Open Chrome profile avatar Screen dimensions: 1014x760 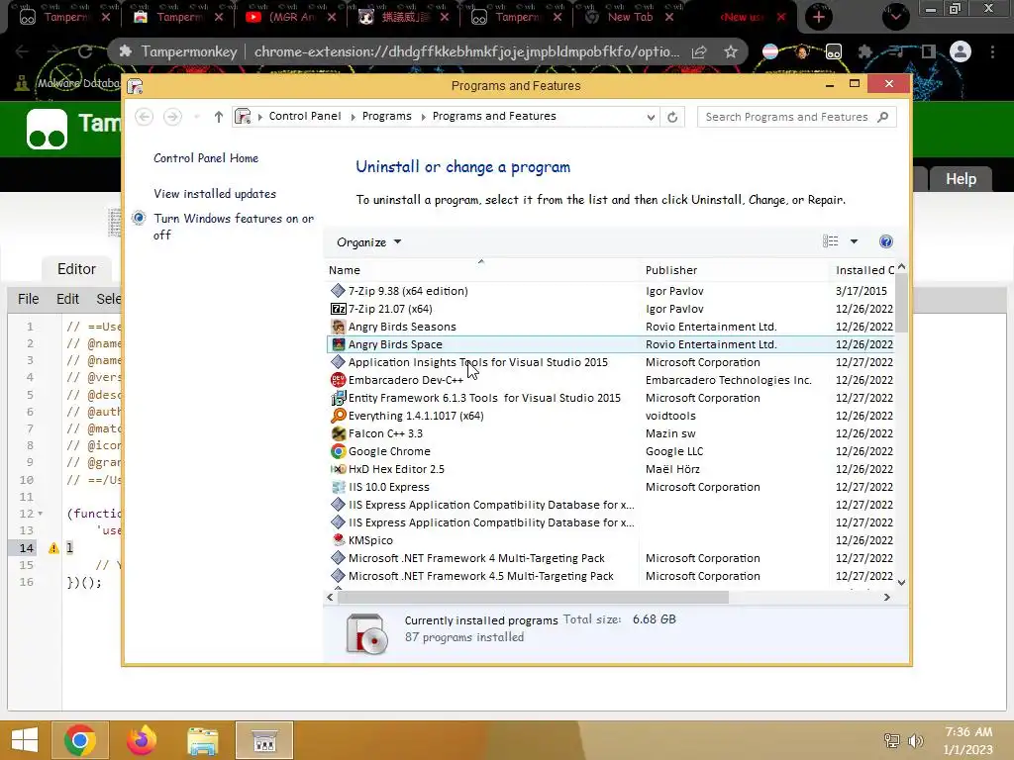coord(961,51)
